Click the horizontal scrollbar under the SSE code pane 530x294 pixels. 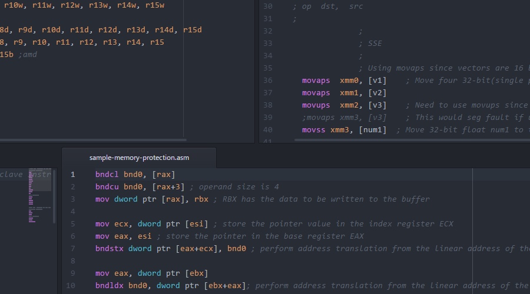(x=395, y=141)
